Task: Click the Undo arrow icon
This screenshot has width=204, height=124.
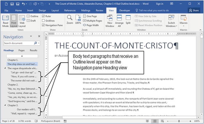Action: pyautogui.click(x=23, y=4)
